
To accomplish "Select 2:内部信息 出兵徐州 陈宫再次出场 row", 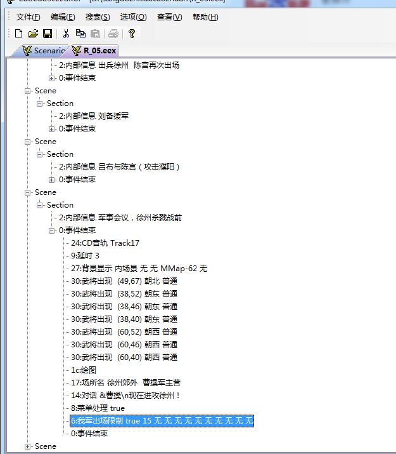I will [x=119, y=65].
